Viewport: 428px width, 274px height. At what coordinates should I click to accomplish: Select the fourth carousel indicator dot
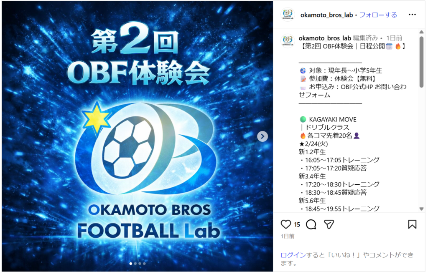pos(144,264)
